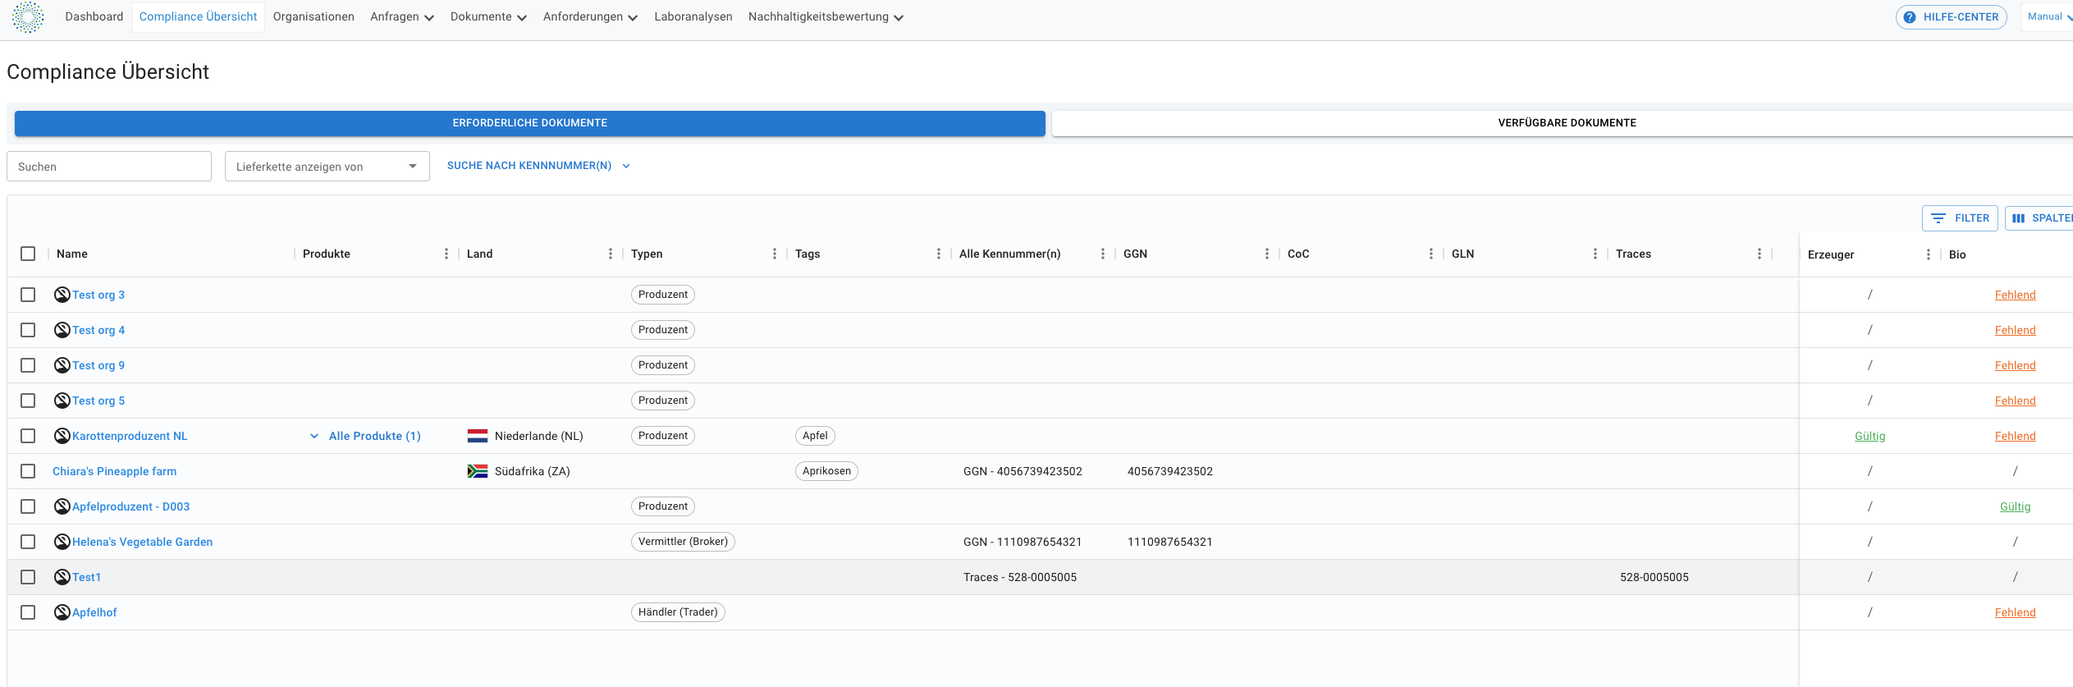Click the blocked icon beside Test1
The height and width of the screenshot is (687, 2073).
[62, 577]
